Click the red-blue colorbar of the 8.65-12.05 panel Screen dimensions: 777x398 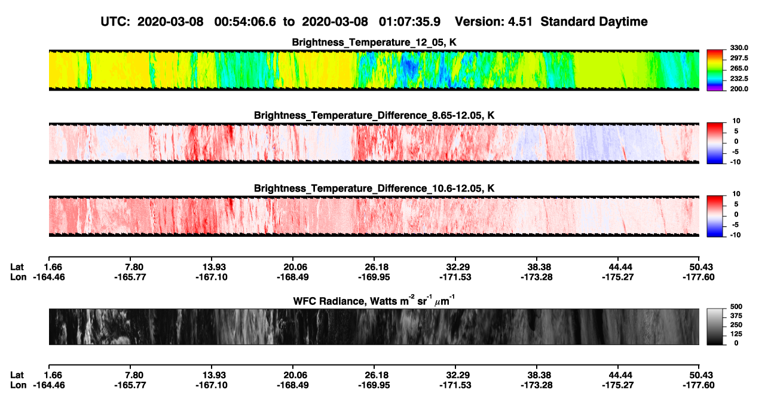coord(714,143)
